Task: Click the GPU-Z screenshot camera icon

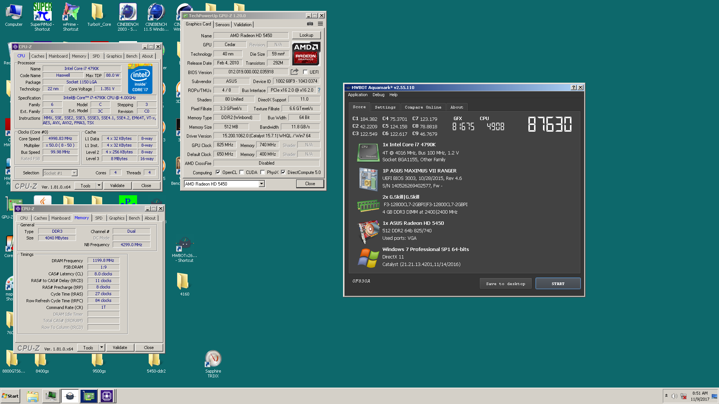Action: 310,24
